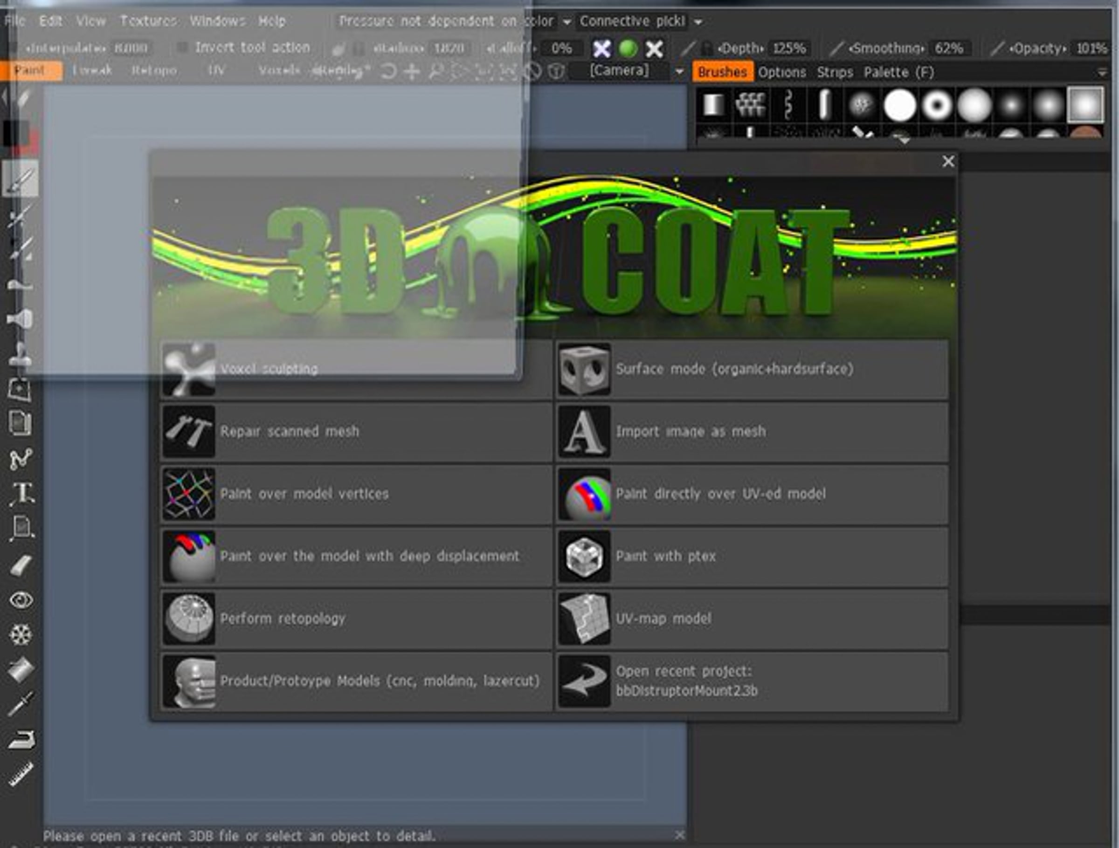The height and width of the screenshot is (848, 1119).
Task: Click the Import image as mesh letter icon
Action: pos(584,431)
